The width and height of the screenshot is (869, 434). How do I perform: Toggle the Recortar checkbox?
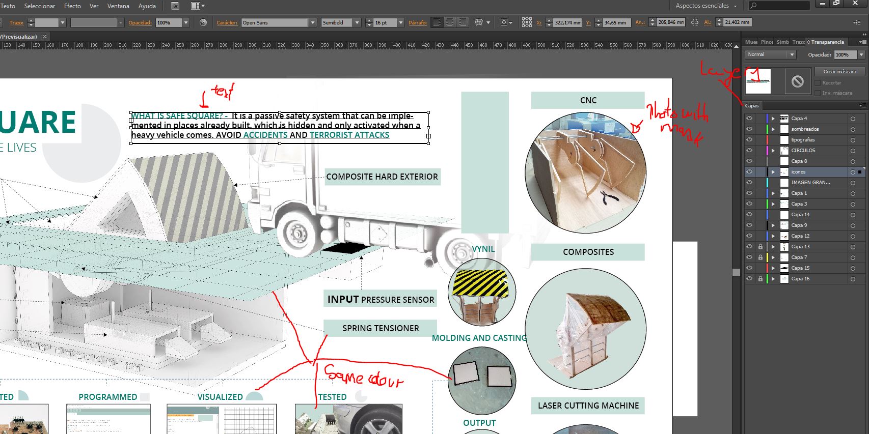pyautogui.click(x=818, y=82)
